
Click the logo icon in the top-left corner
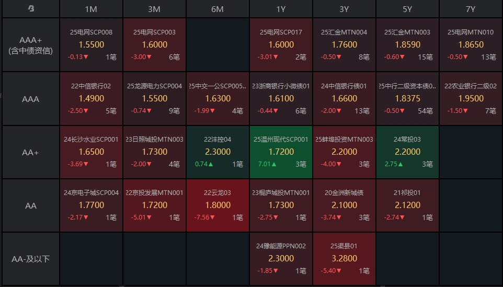click(x=30, y=9)
